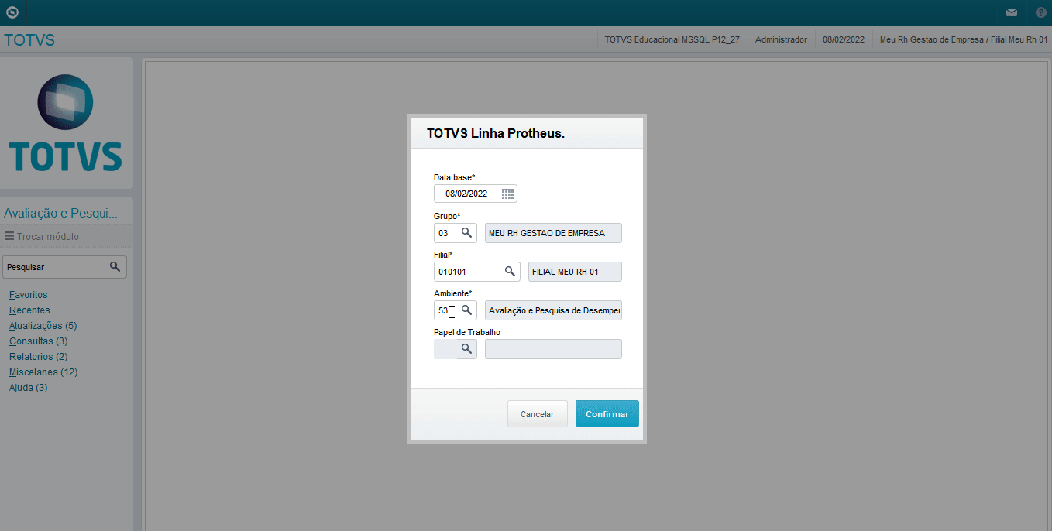Screen dimensions: 1052x531
Task: Open the calendar picker for Data base
Action: [507, 194]
